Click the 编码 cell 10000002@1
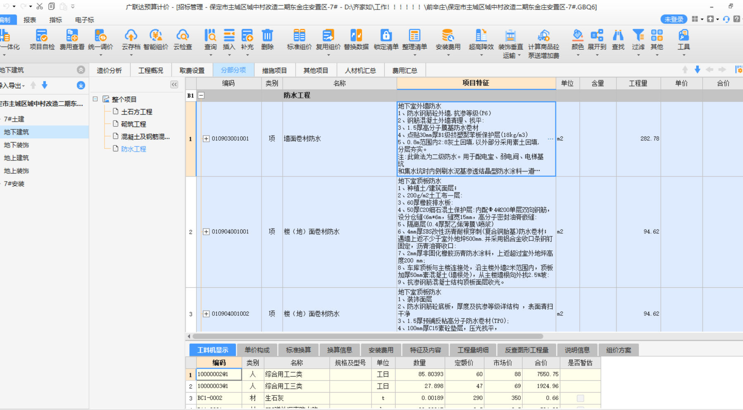743x410 pixels. (219, 374)
